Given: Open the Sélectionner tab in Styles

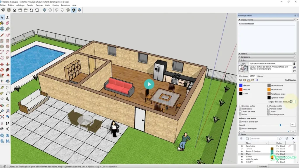Looking at the screenshot, I should pyautogui.click(x=243, y=76).
